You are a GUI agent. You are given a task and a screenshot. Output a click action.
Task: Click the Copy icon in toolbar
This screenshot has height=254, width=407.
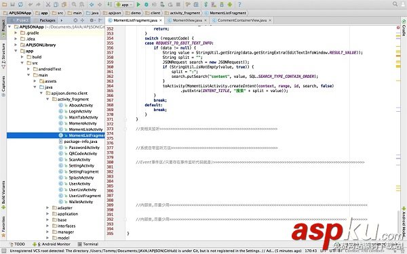pyautogui.click(x=56, y=5)
